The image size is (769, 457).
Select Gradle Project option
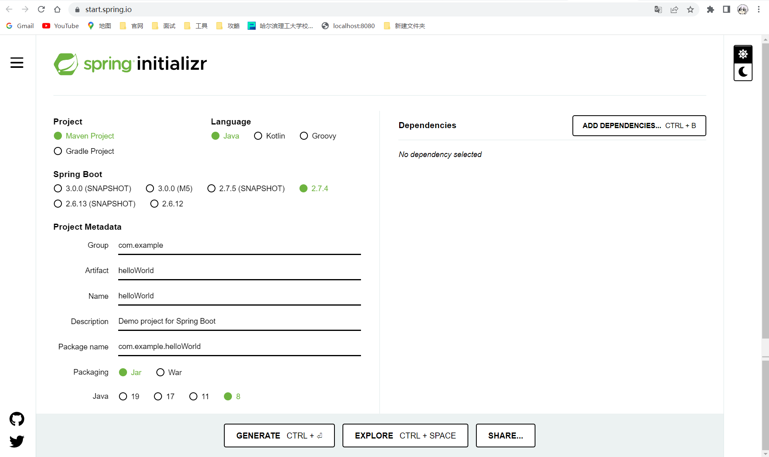click(84, 151)
